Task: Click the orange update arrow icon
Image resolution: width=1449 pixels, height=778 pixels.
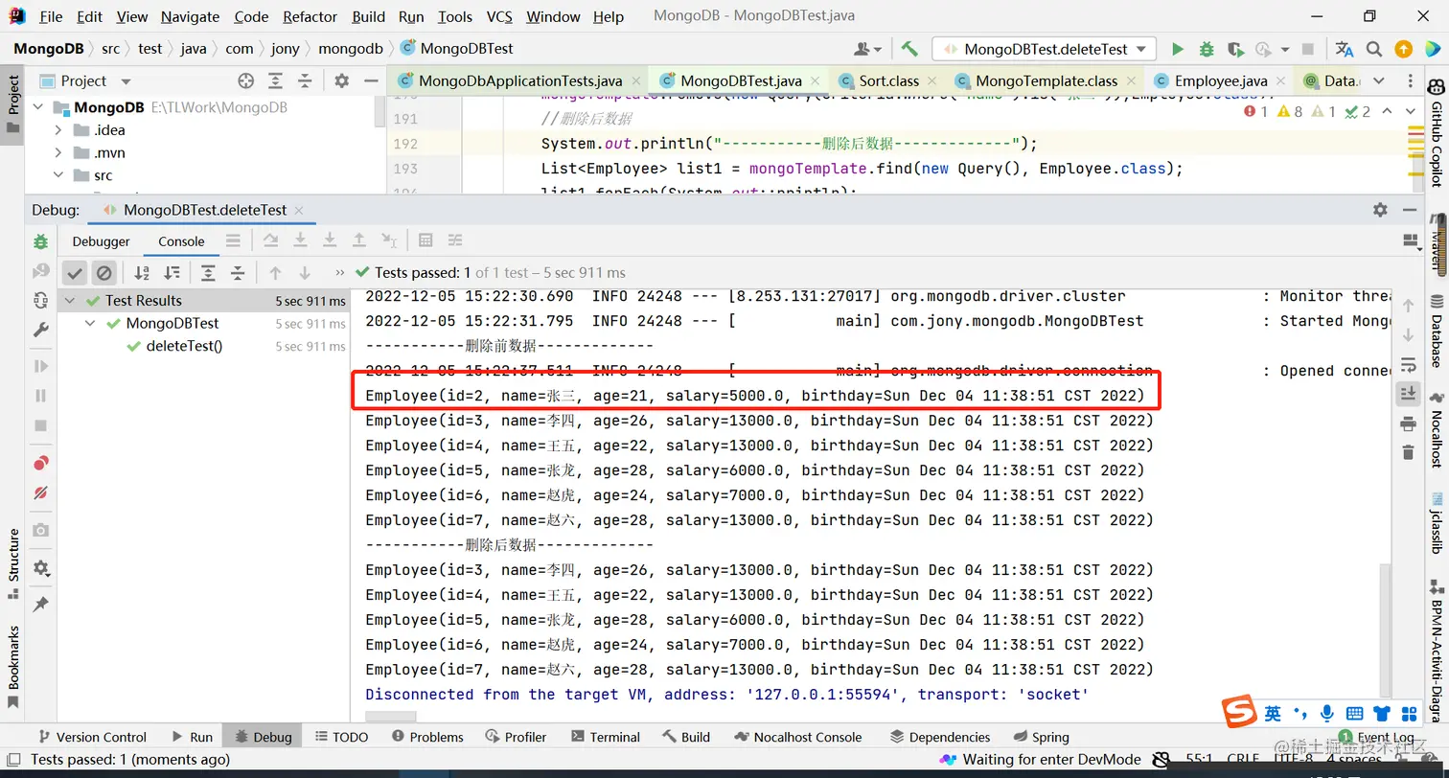Action: point(1403,49)
